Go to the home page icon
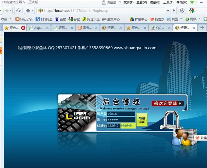207x168 pixels. tap(28, 10)
